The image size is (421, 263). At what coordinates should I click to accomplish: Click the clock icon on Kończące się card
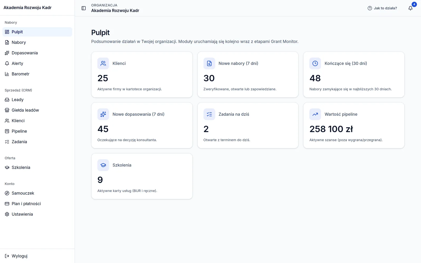click(x=315, y=63)
